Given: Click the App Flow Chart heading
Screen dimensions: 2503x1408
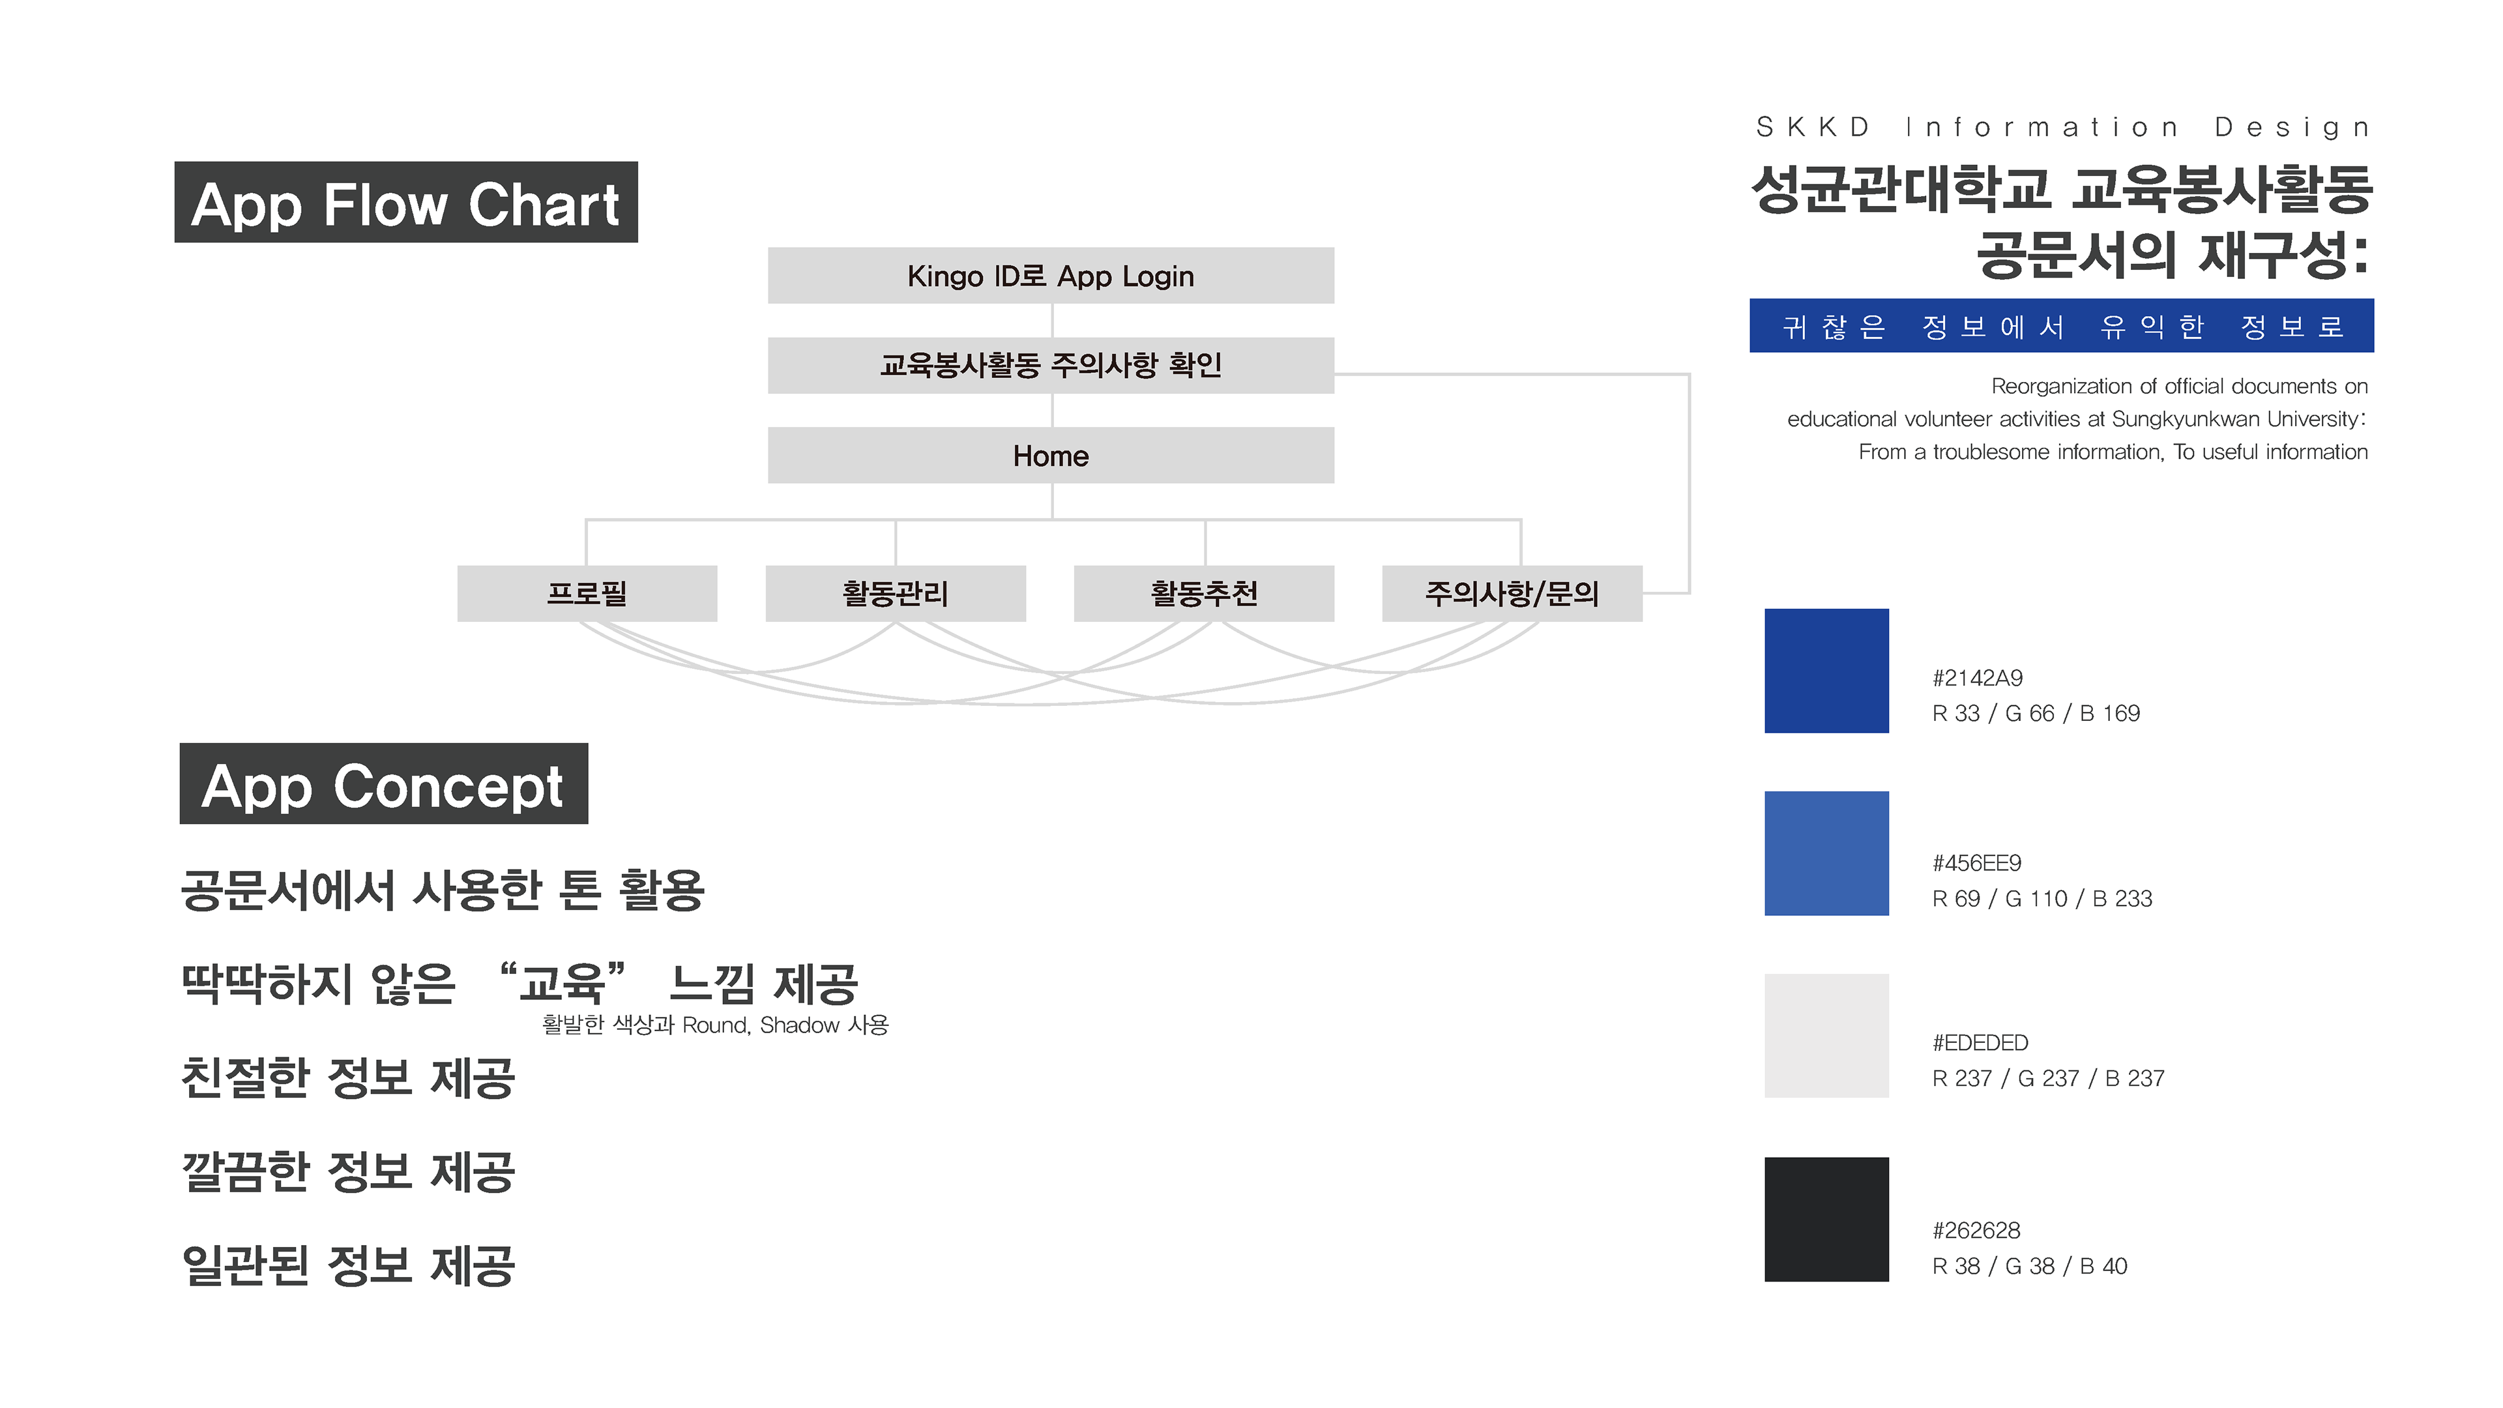Looking at the screenshot, I should pos(406,203).
